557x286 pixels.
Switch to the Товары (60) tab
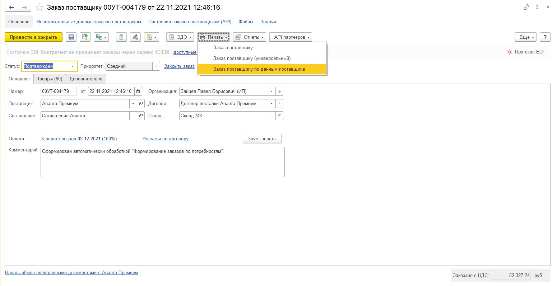(50, 79)
